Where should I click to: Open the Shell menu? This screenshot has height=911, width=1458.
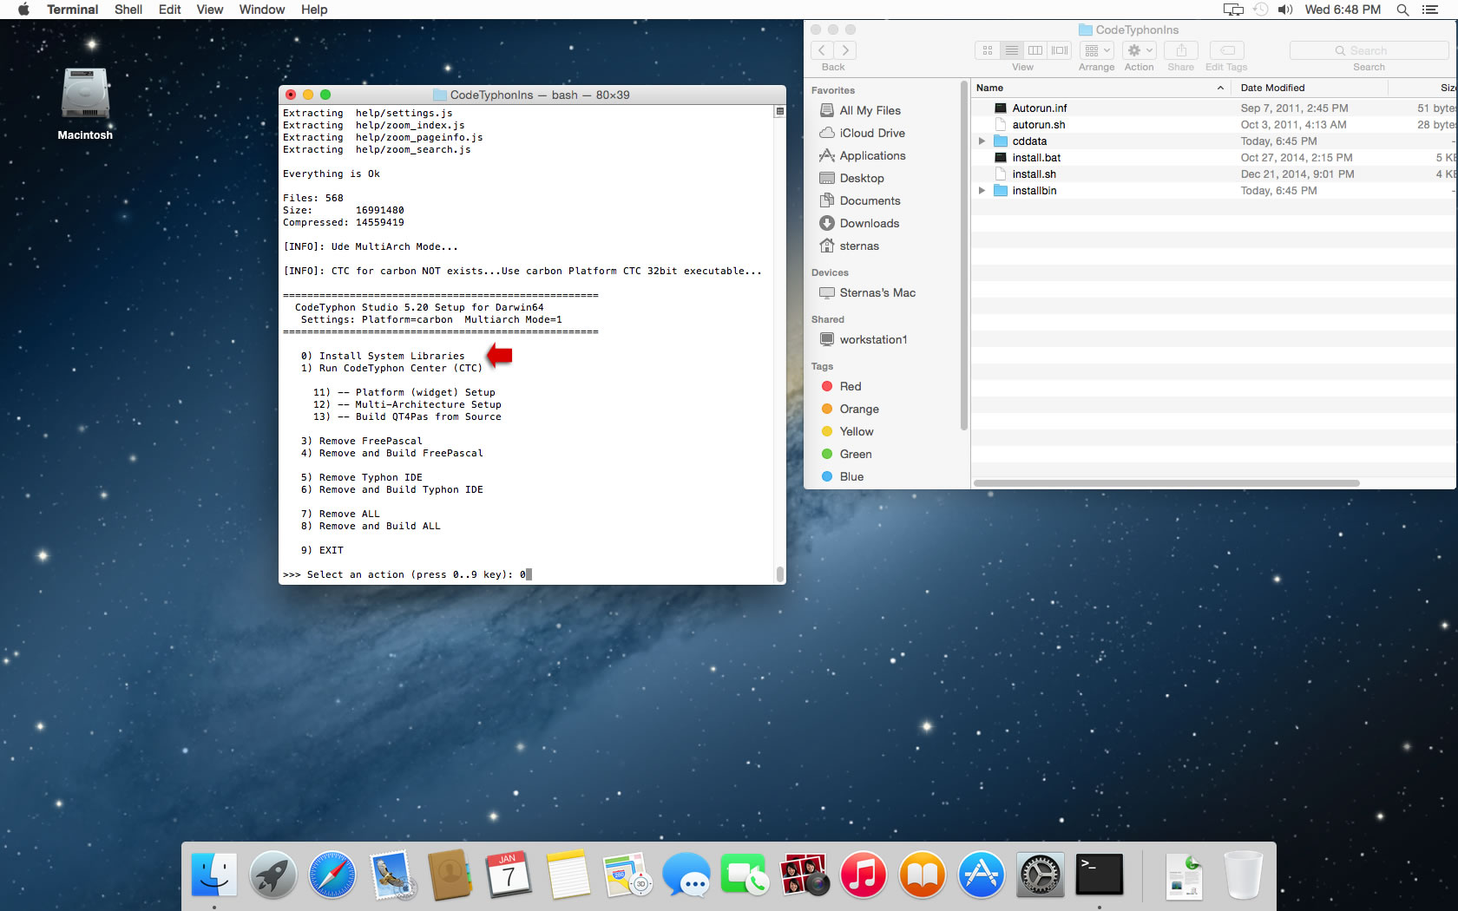tap(128, 10)
